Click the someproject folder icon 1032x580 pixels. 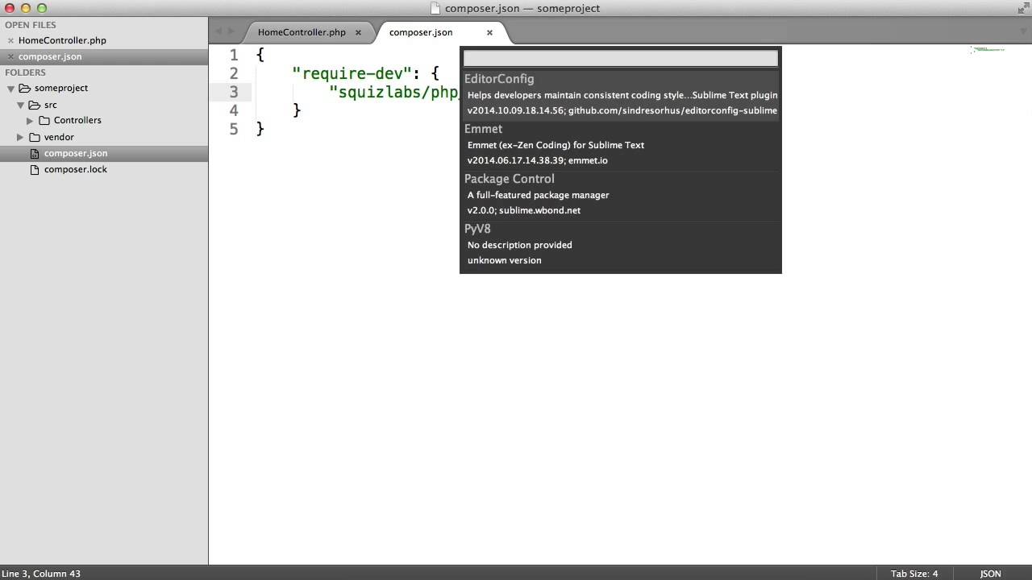[x=24, y=88]
